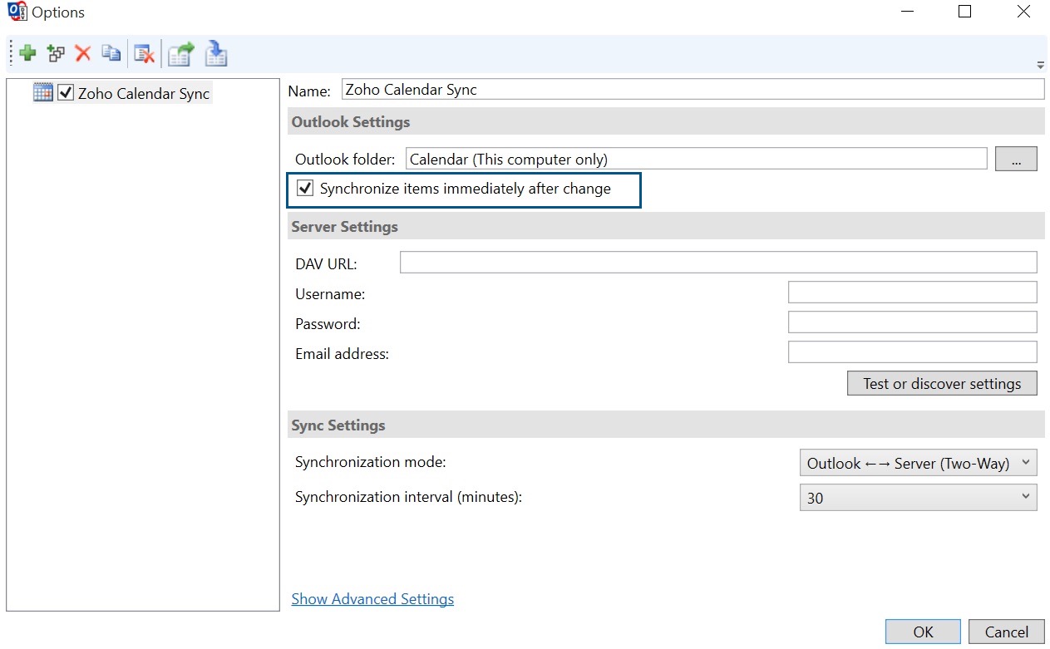Toggle Synchronize items immediately after change

306,189
